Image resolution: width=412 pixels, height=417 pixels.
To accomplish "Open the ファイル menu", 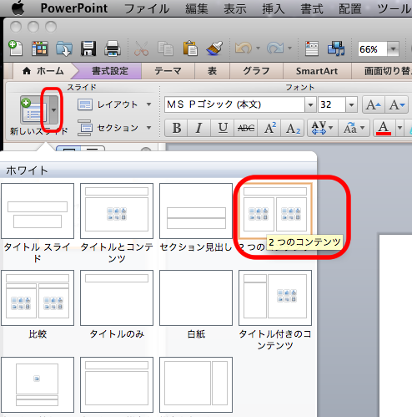I will pyautogui.click(x=147, y=8).
